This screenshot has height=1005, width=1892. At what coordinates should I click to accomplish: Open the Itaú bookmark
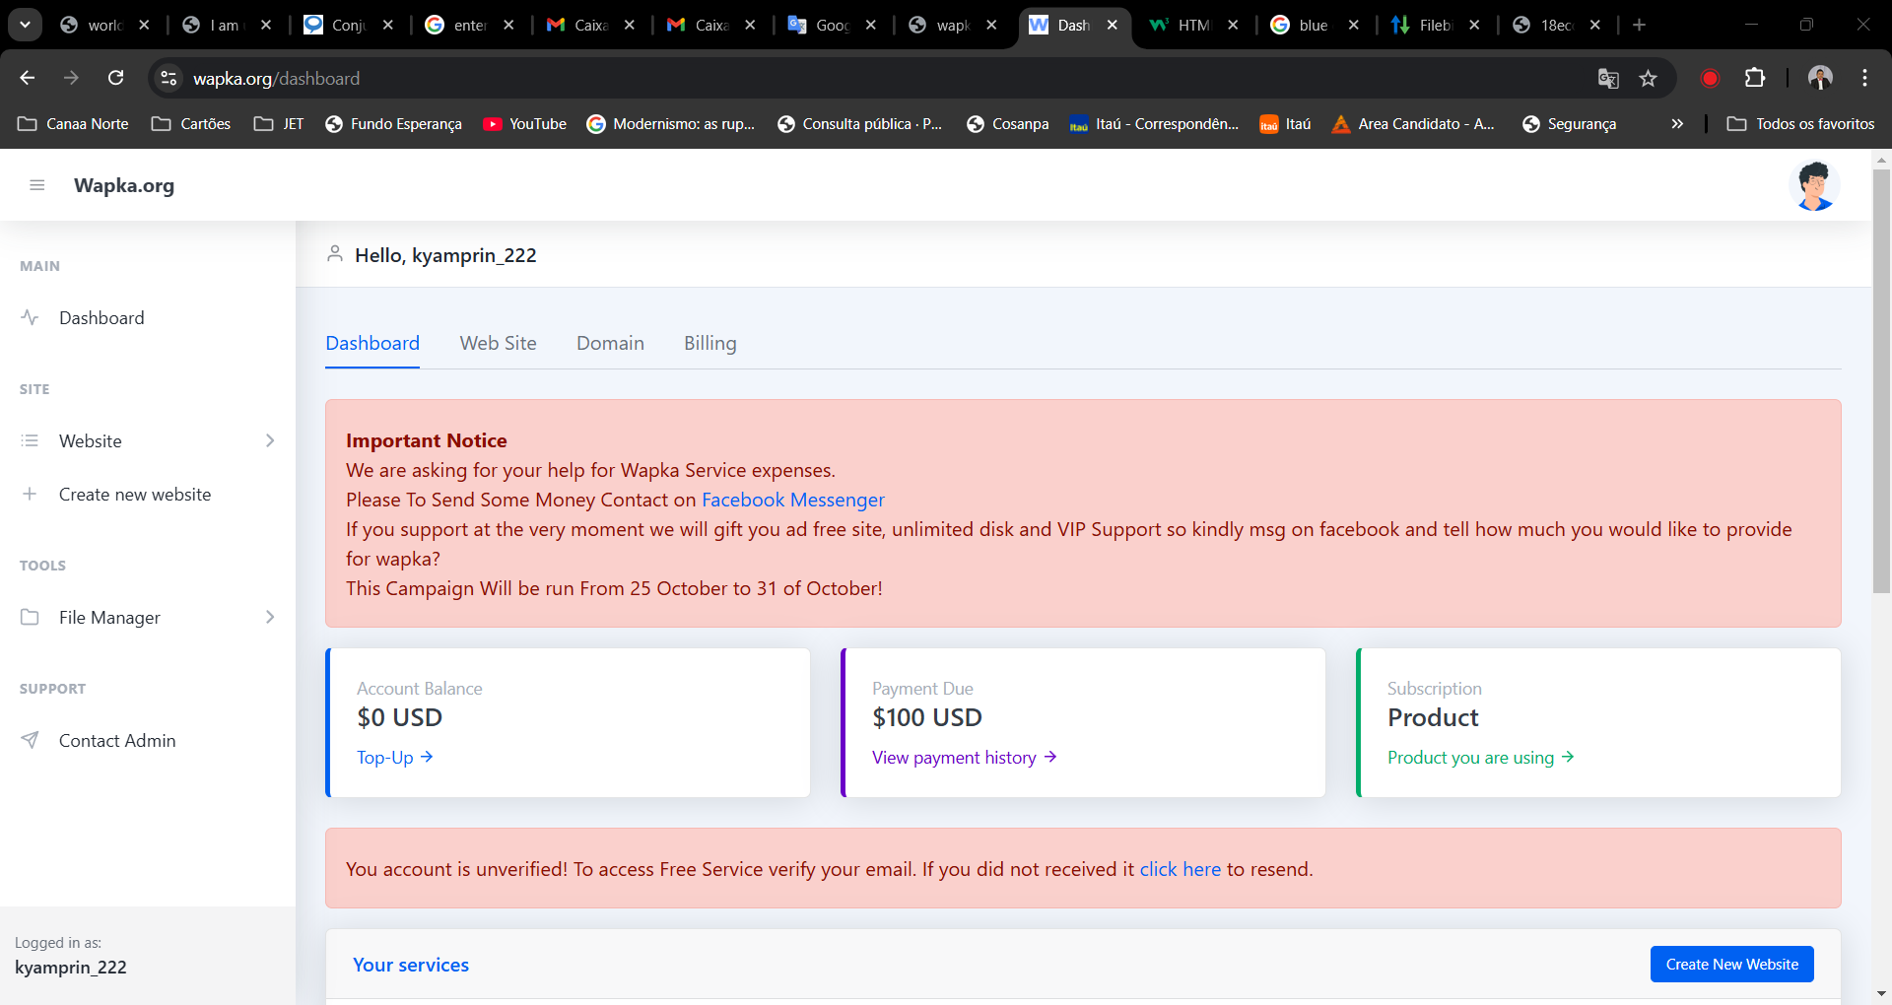[x=1285, y=123]
